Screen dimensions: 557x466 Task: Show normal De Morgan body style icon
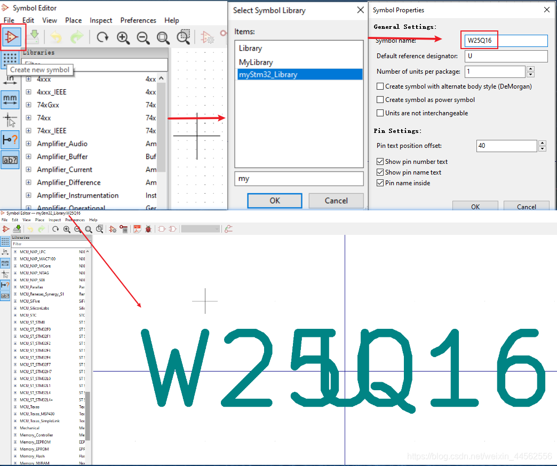(162, 229)
